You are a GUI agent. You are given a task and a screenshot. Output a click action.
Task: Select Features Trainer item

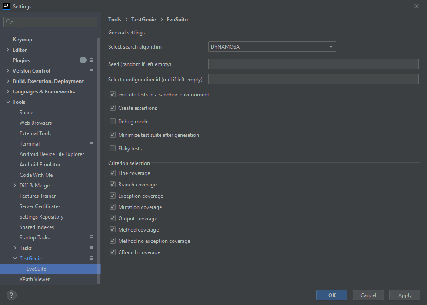37,196
